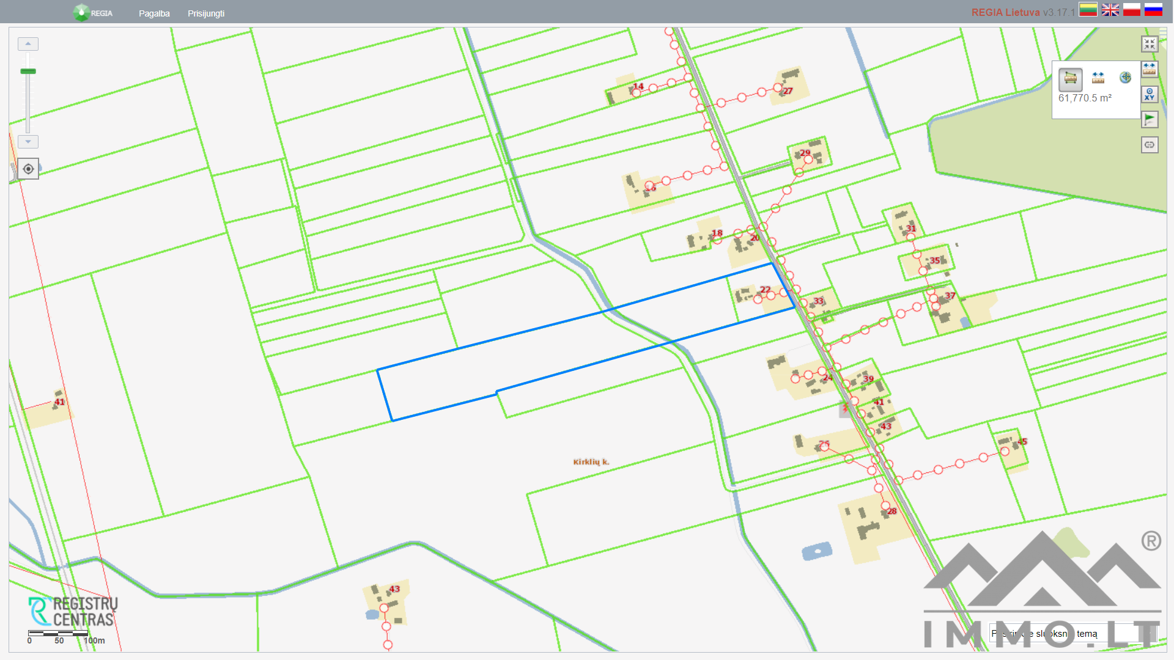Toggle the measurement tools side button
This screenshot has height=660, width=1174.
point(1150,69)
